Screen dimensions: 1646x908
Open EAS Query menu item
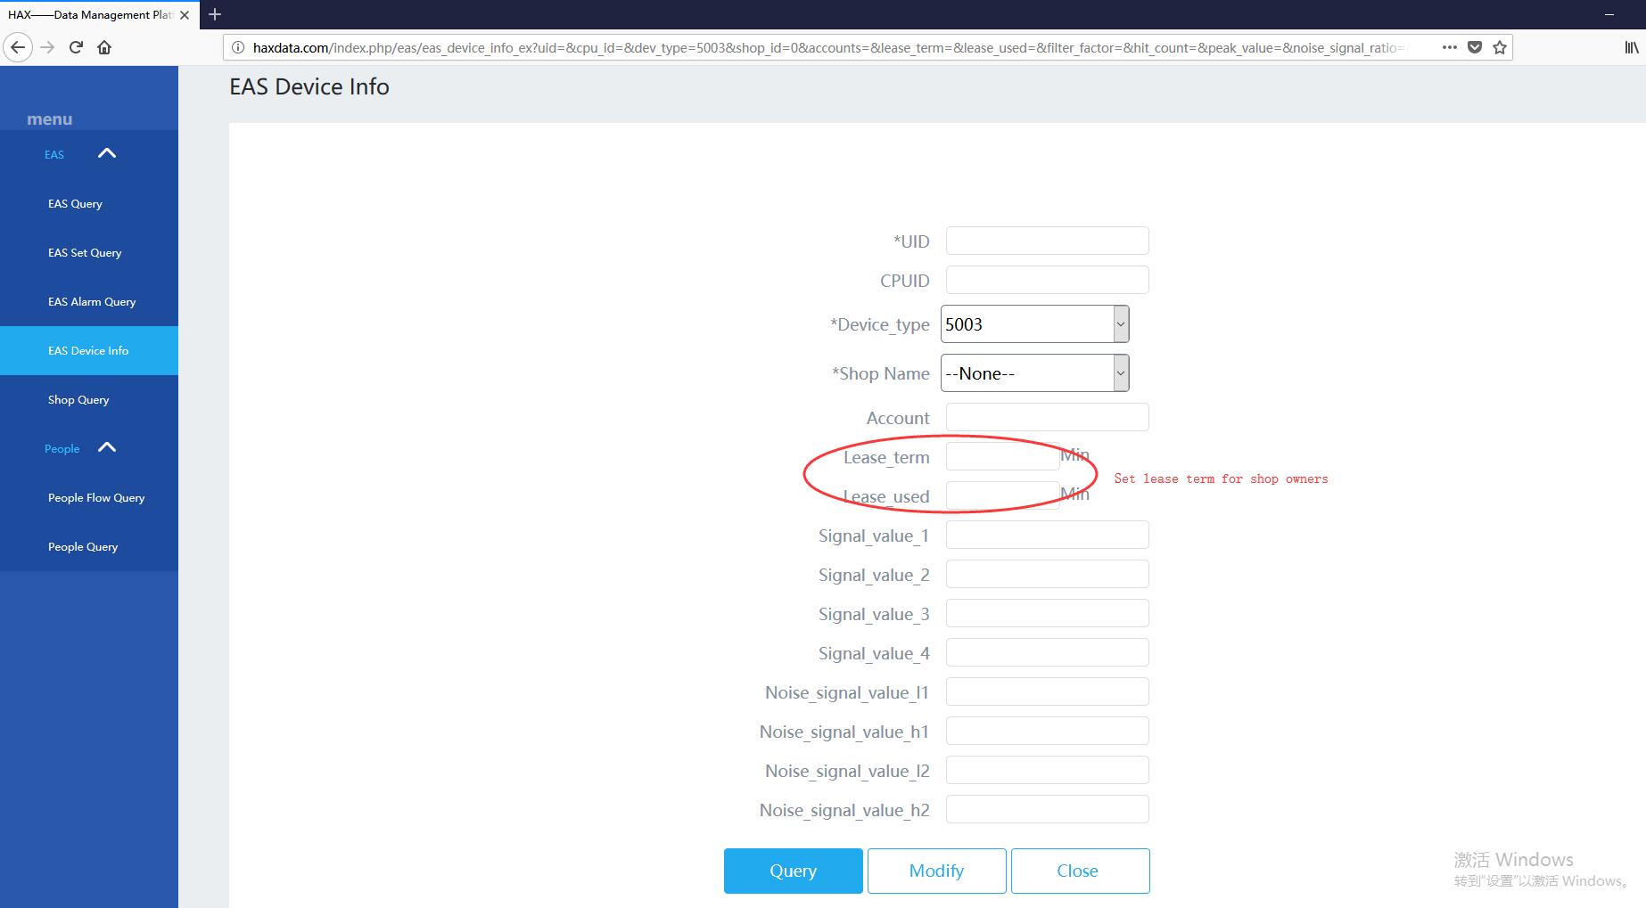pos(89,204)
